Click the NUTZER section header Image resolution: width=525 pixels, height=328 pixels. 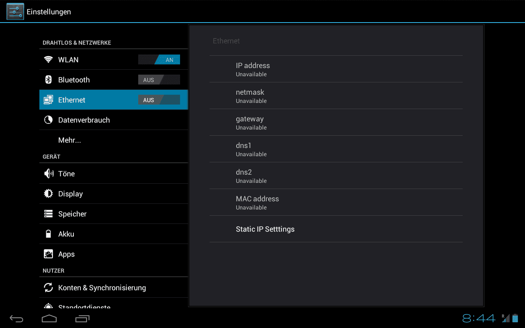pos(53,271)
